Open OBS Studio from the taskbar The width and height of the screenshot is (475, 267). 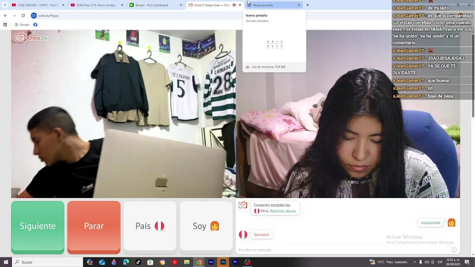click(248, 262)
